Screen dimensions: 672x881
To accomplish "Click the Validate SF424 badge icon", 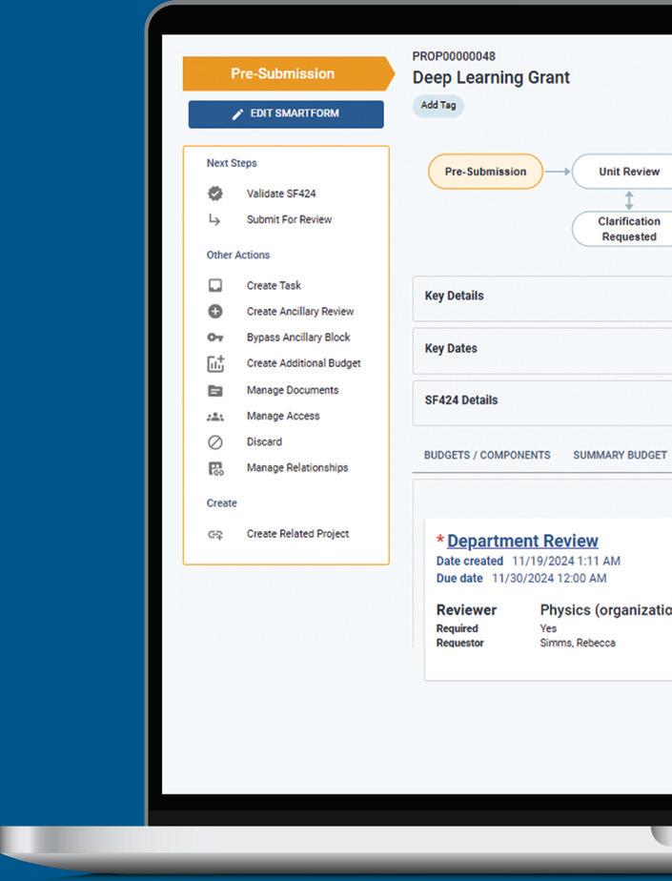I will pos(215,194).
